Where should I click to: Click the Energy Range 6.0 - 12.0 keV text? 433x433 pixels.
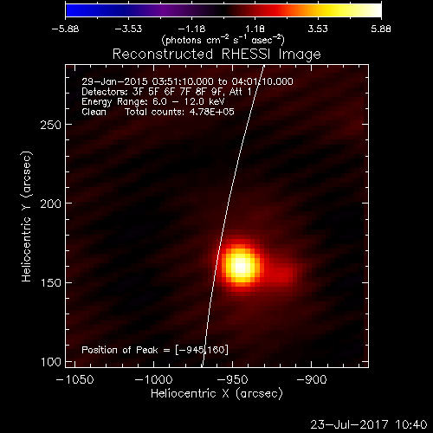[153, 102]
